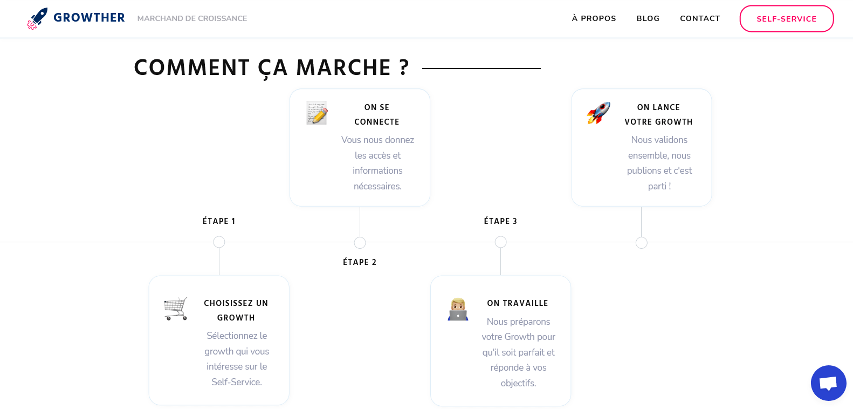Click the man at laptop icon
The height and width of the screenshot is (409, 853).
point(458,309)
